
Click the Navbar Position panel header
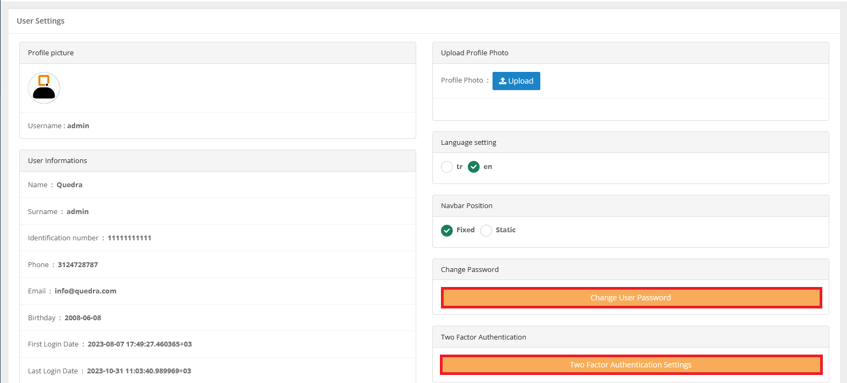[467, 206]
